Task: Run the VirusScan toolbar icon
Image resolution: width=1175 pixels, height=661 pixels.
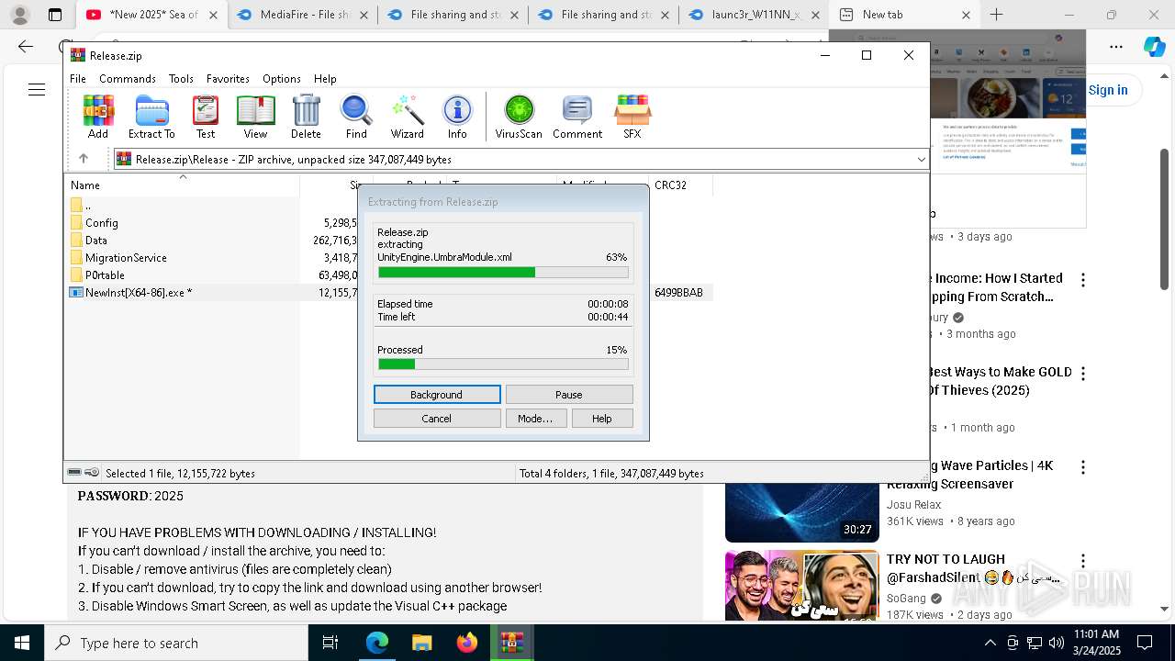Action: (519, 117)
